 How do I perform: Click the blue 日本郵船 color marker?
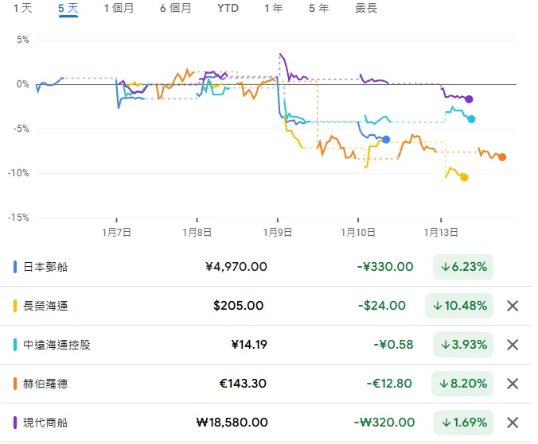click(x=15, y=267)
